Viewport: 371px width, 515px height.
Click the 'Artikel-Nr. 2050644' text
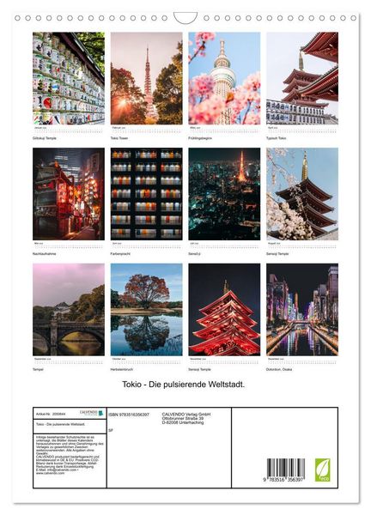(x=51, y=414)
